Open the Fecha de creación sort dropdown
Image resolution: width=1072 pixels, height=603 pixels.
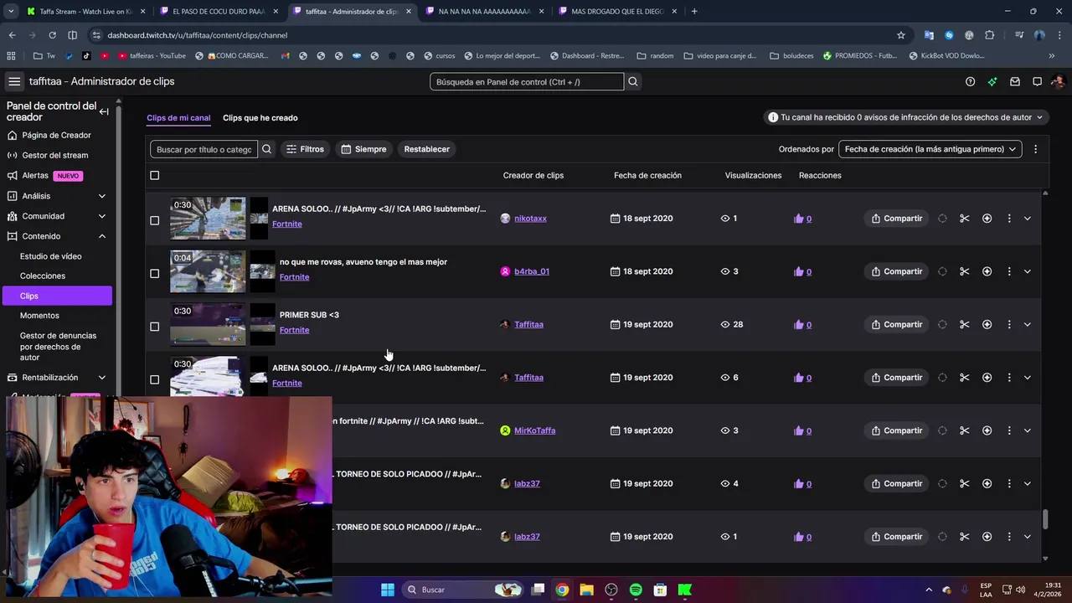coord(930,149)
